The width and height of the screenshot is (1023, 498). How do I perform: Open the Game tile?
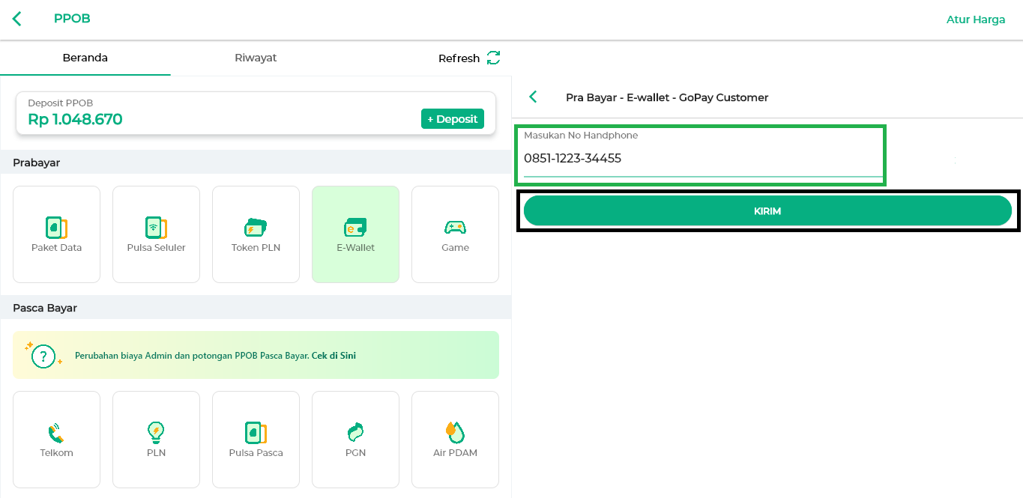click(455, 234)
